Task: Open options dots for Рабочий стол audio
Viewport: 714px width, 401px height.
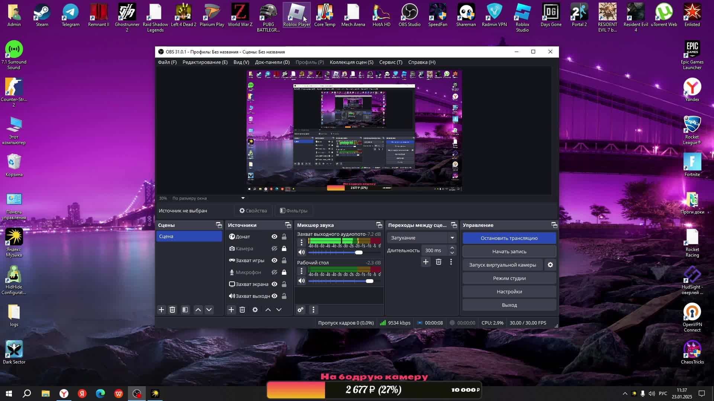Action: (302, 271)
